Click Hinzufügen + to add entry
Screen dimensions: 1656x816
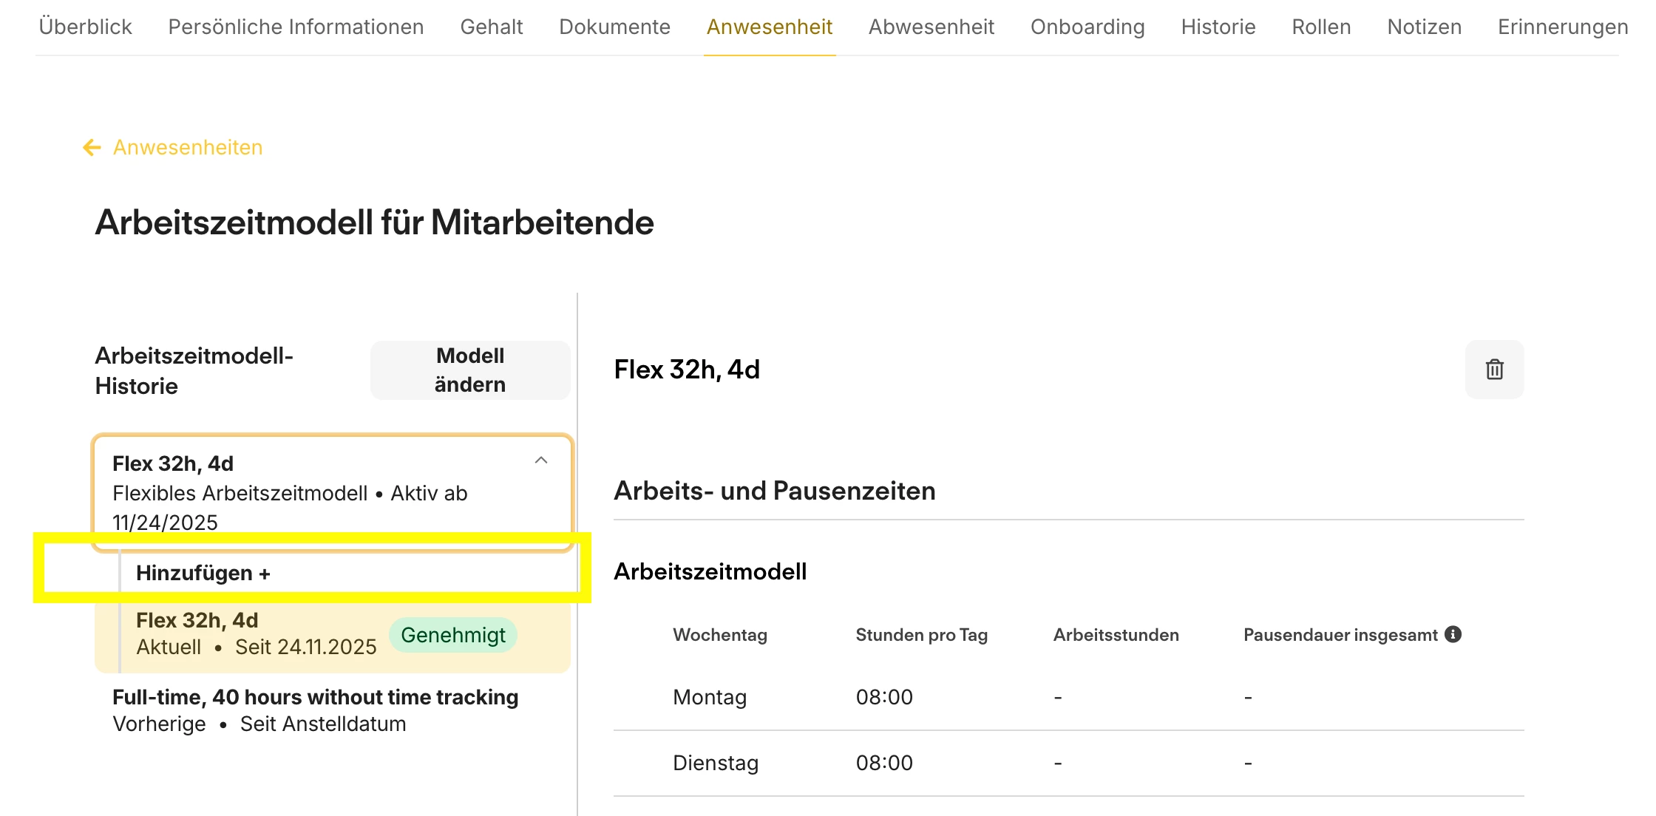click(x=203, y=573)
